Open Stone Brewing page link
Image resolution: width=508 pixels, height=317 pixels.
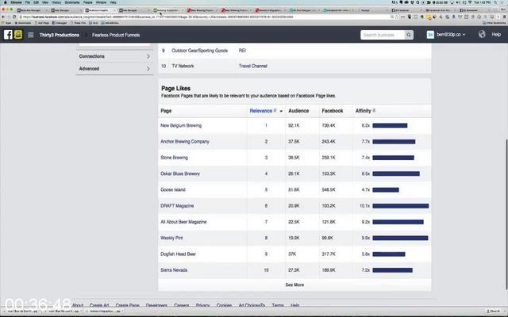click(x=174, y=158)
